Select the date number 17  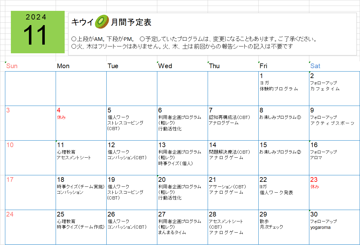pyautogui.click(x=10, y=180)
